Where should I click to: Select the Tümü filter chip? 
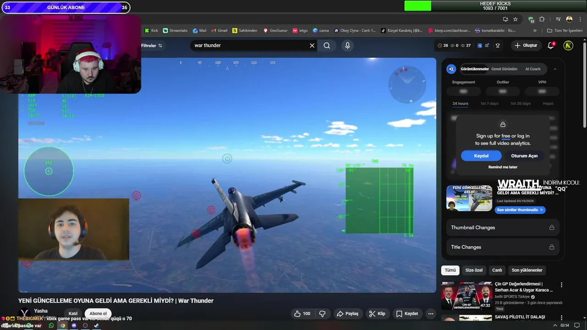450,270
